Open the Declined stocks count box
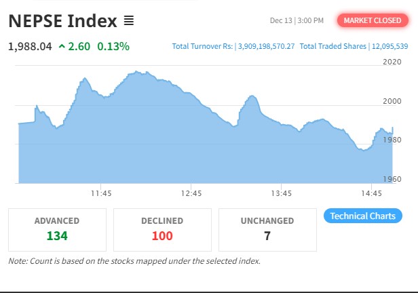 (162, 229)
